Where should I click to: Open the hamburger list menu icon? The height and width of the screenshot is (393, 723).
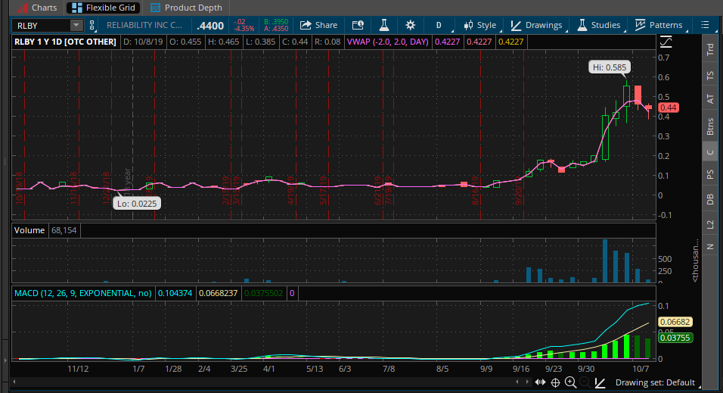705,25
